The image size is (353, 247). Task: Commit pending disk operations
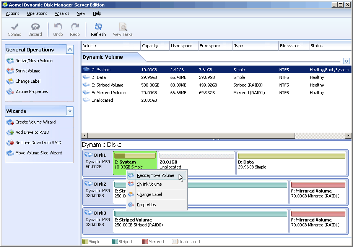tap(15, 29)
